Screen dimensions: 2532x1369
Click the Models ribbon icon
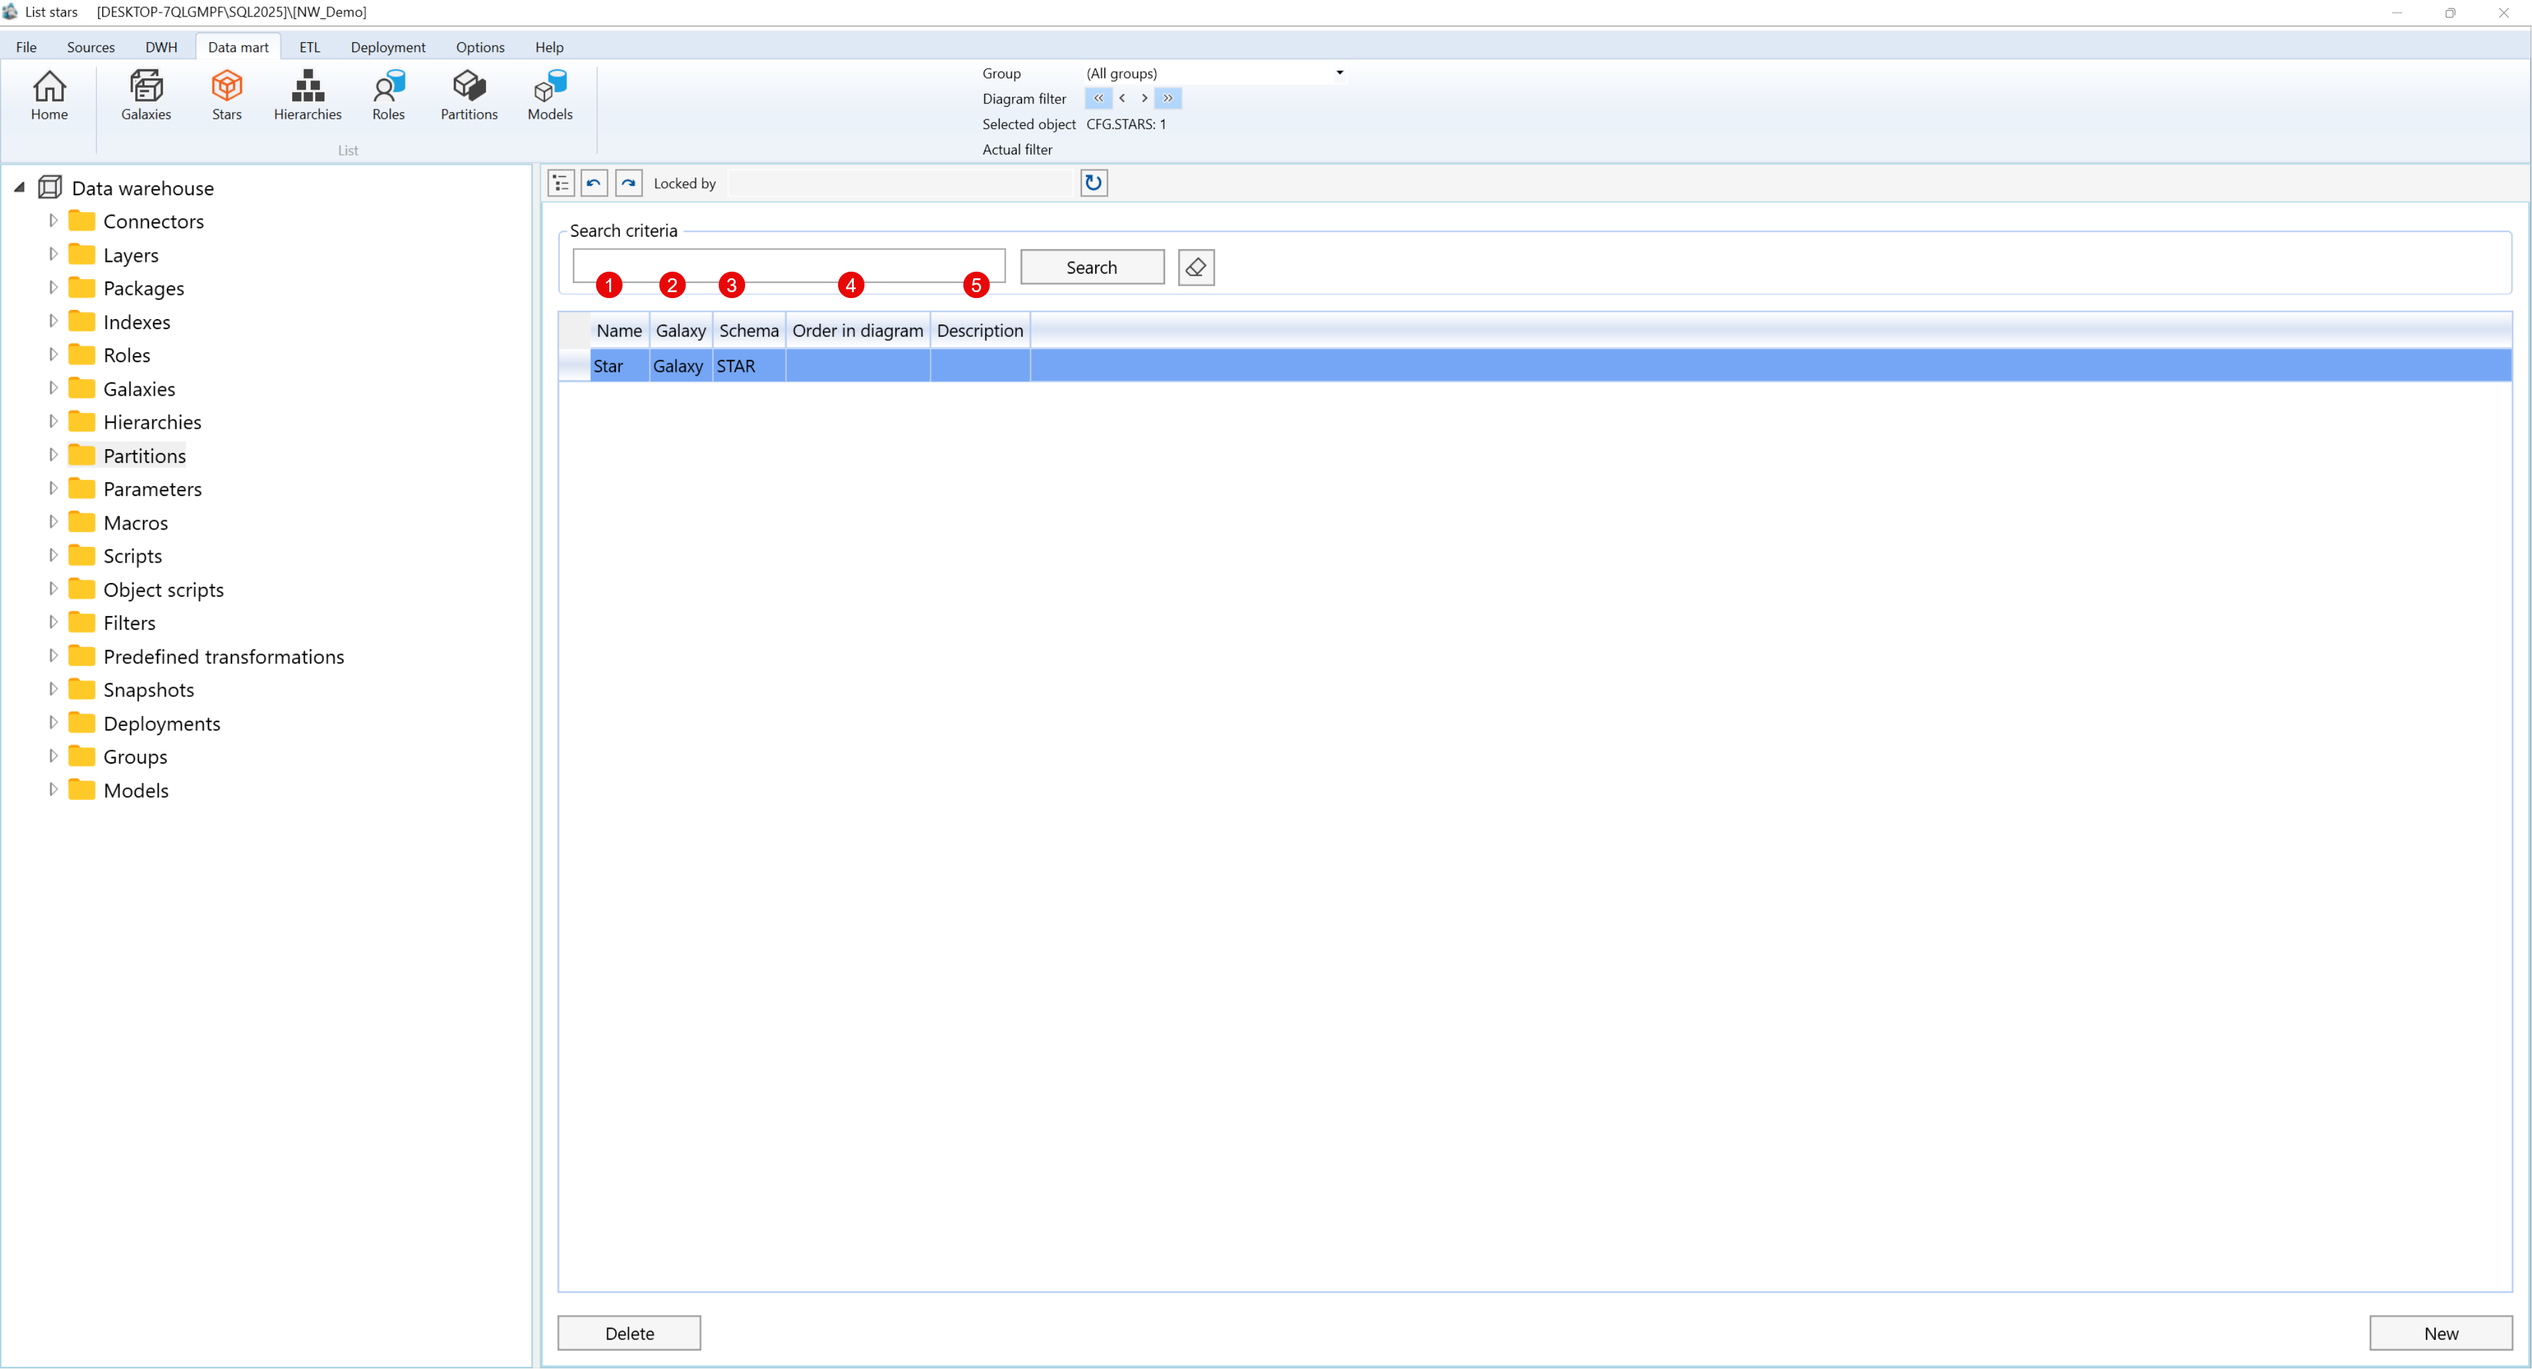549,94
